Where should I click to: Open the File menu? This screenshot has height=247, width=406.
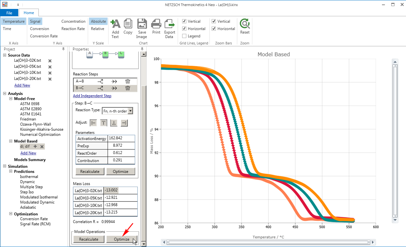click(9, 13)
